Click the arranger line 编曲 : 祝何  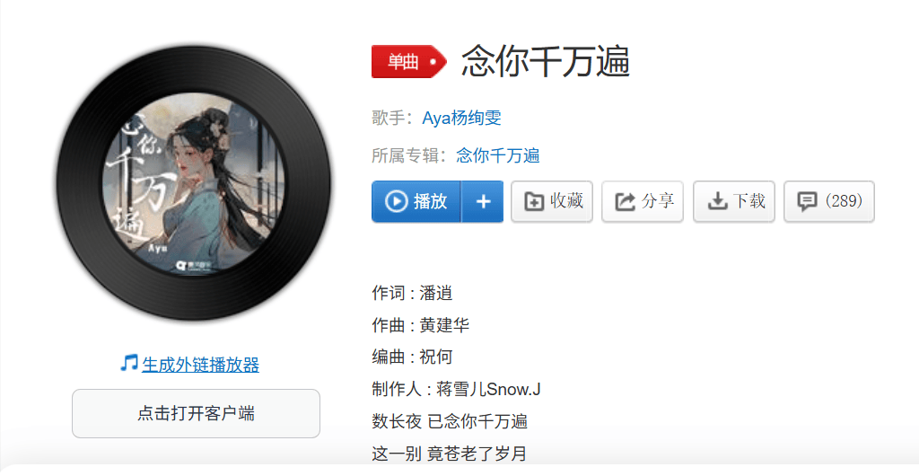(x=412, y=357)
